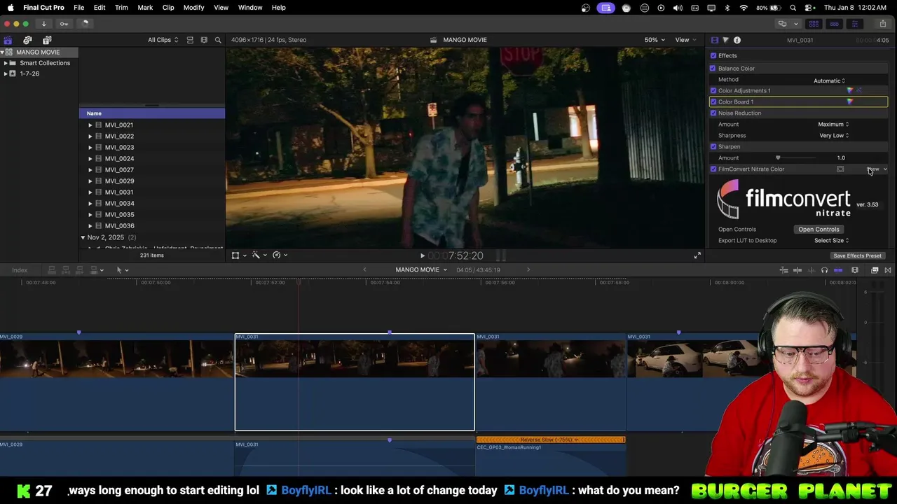Open Titles and Generators sidebar

click(x=47, y=40)
